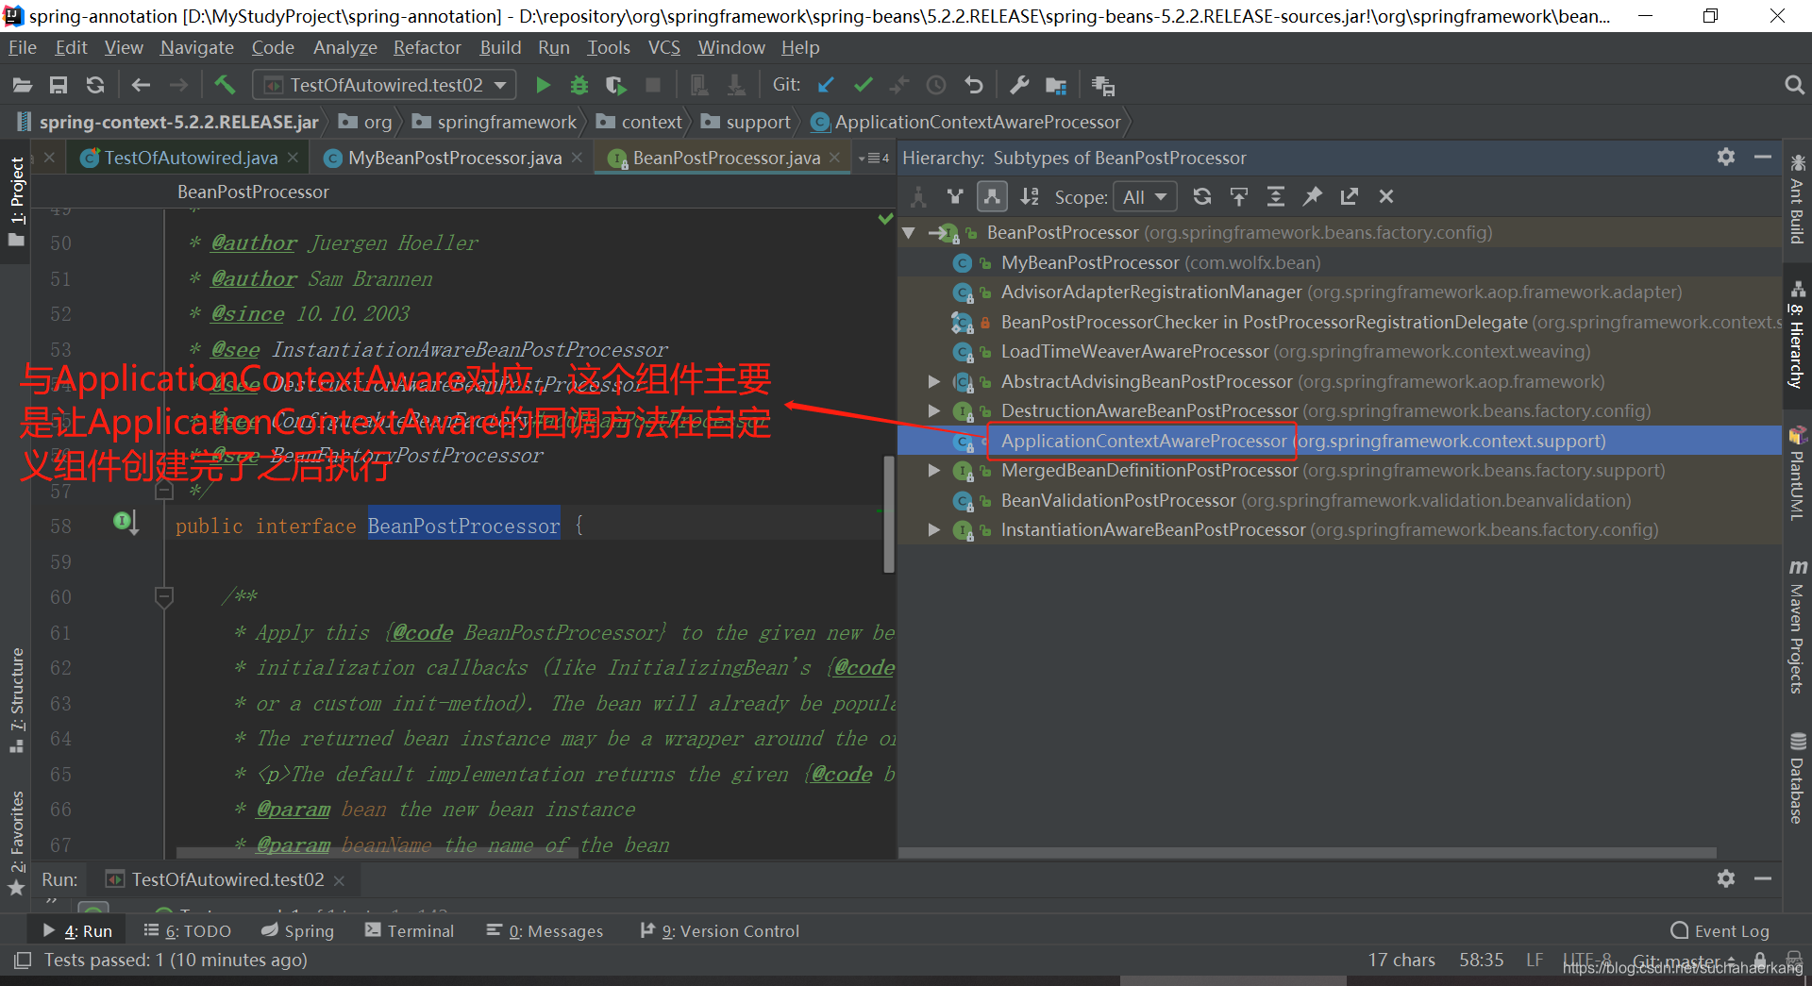Select ApplicationContextAwareProcessor in hierarchy tree
This screenshot has width=1812, height=986.
tap(1339, 442)
